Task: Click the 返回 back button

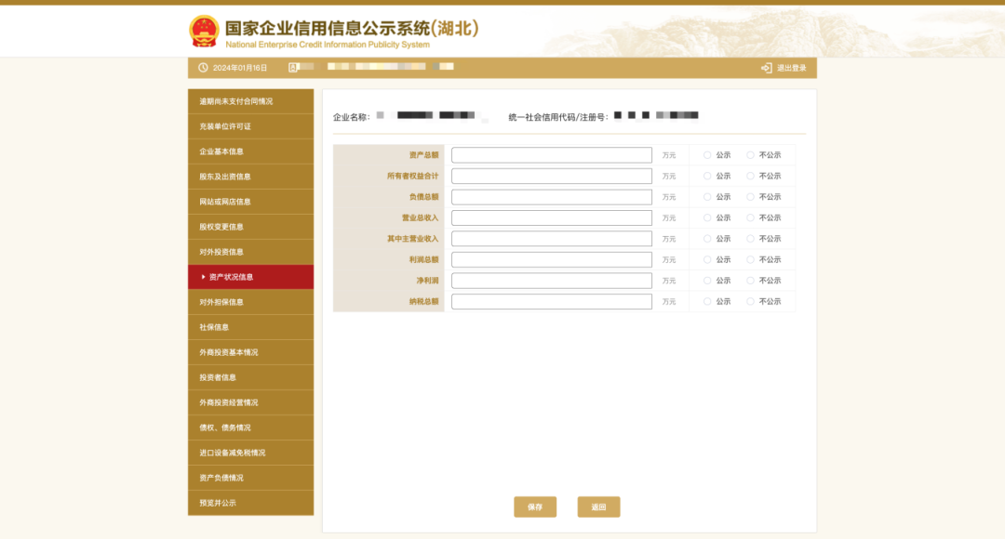Action: 598,507
